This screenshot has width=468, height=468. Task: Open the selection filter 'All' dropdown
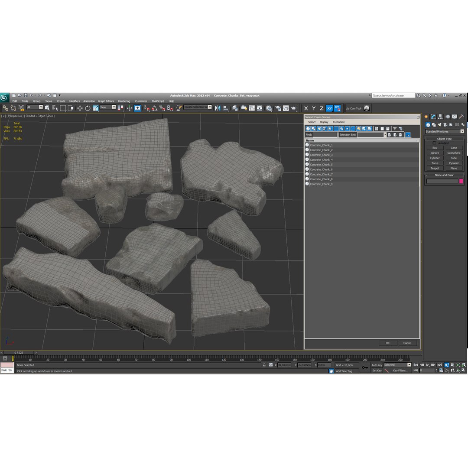tap(35, 107)
